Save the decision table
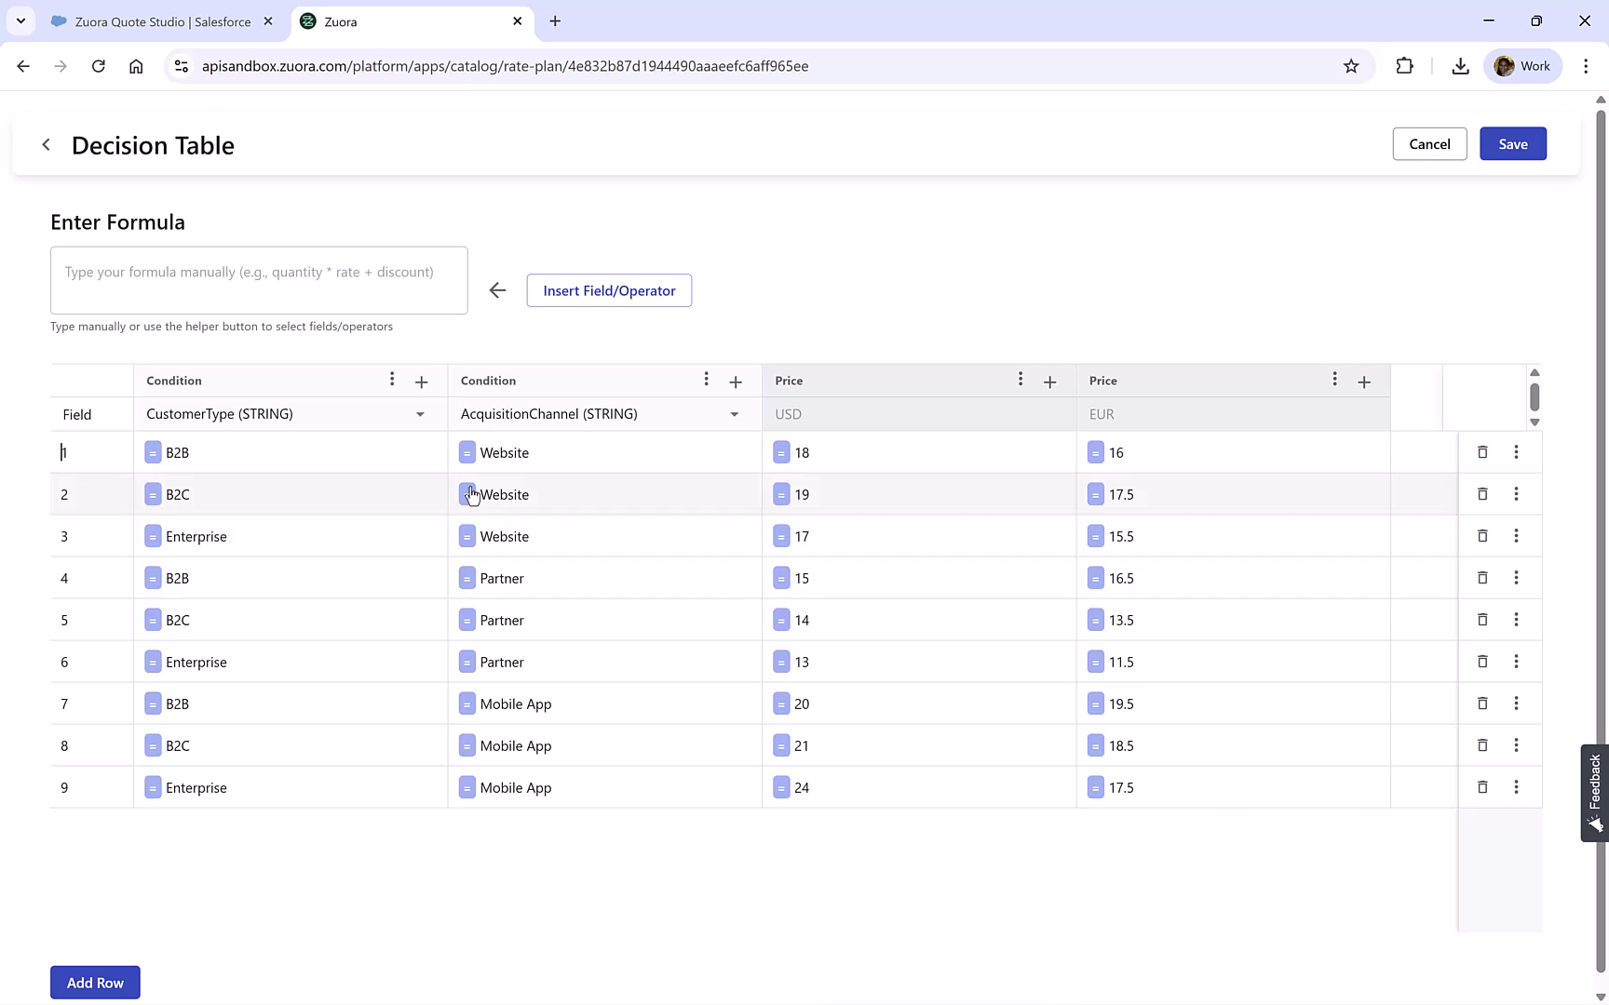The width and height of the screenshot is (1609, 1005). pyautogui.click(x=1512, y=143)
